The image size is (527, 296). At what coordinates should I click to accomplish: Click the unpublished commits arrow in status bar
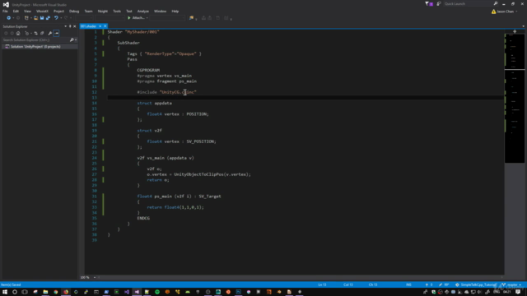pyautogui.click(x=429, y=284)
